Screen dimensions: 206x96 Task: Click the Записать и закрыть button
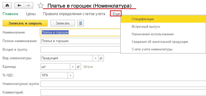click(x=25, y=23)
